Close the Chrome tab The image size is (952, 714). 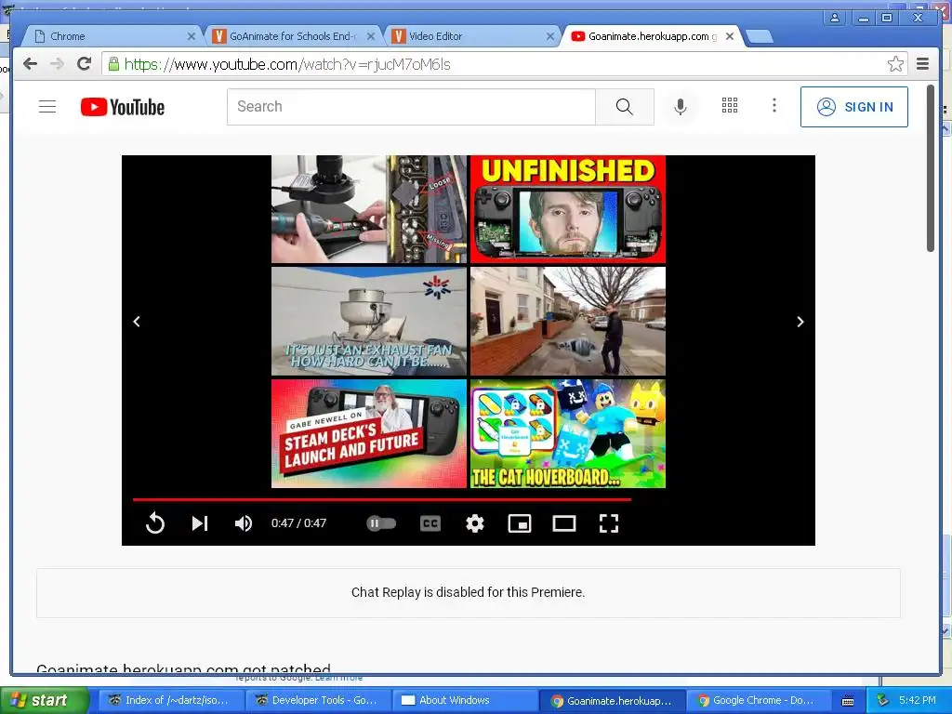(192, 36)
